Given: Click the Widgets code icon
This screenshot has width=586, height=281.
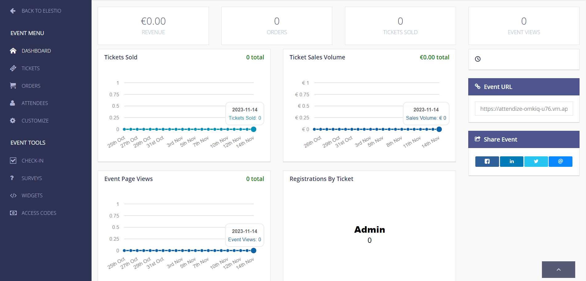Looking at the screenshot, I should (x=13, y=195).
